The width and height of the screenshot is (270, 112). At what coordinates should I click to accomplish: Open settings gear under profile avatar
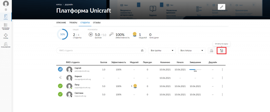tap(6, 9)
